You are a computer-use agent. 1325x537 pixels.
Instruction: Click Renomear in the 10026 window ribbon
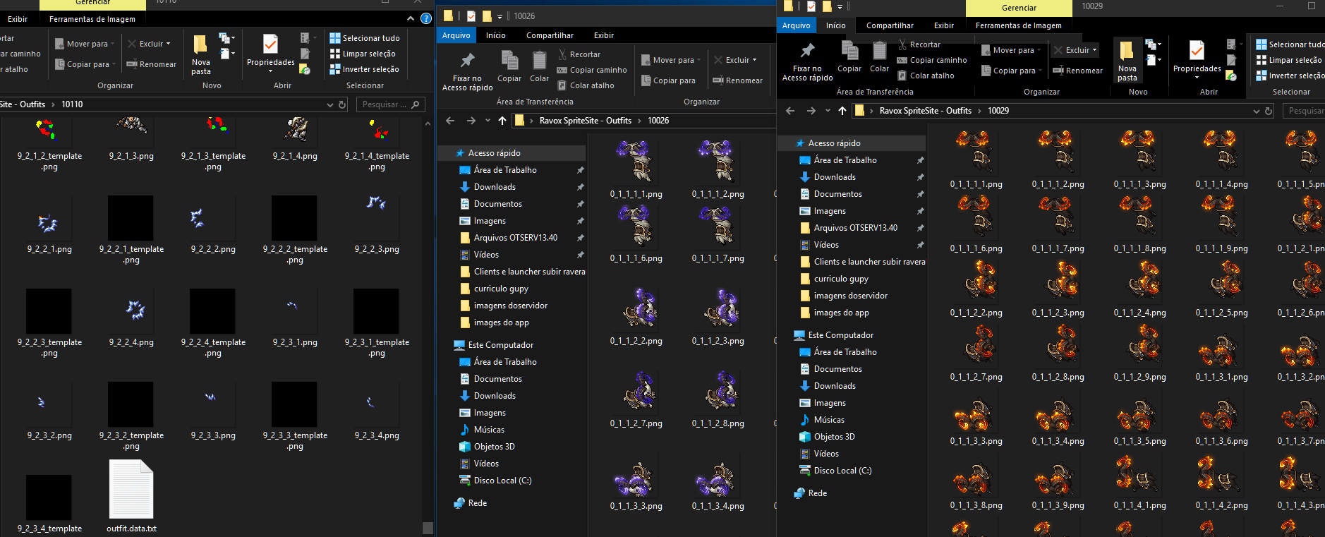pos(738,80)
